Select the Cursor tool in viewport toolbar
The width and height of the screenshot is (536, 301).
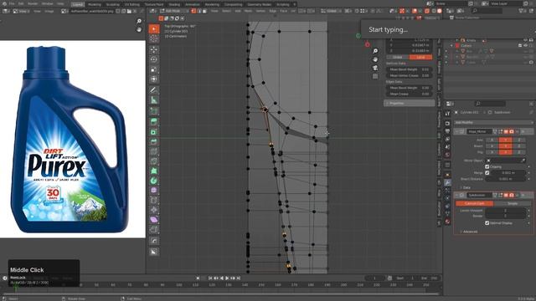pyautogui.click(x=154, y=38)
